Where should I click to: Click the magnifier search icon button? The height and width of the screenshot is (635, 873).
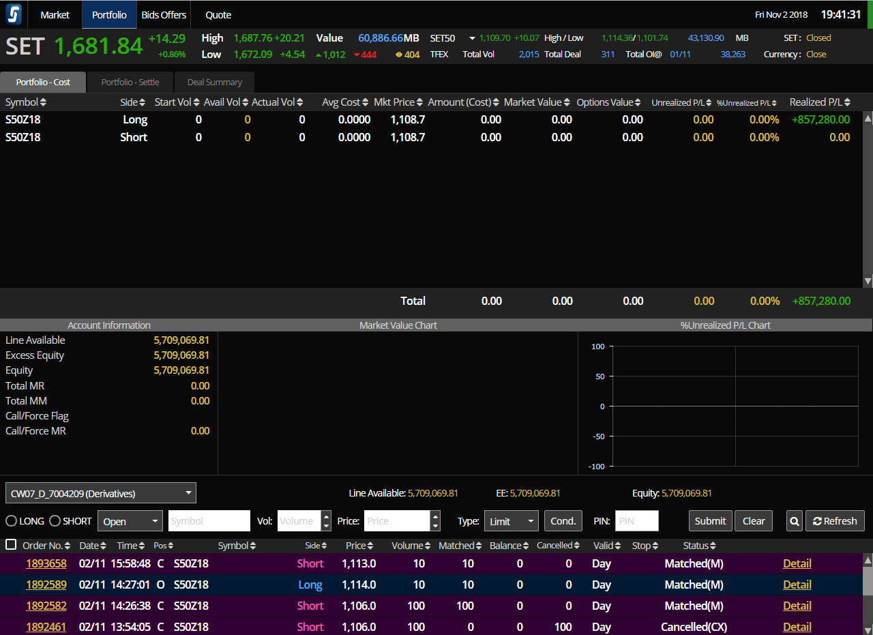[794, 521]
